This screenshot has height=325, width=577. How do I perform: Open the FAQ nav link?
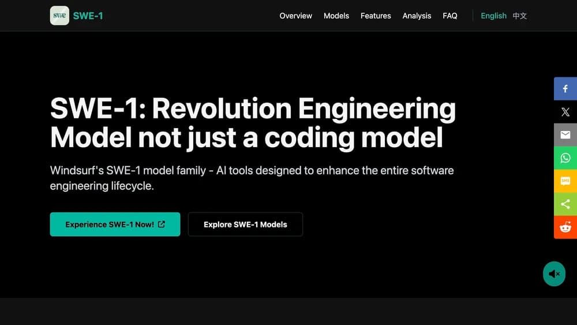click(449, 16)
